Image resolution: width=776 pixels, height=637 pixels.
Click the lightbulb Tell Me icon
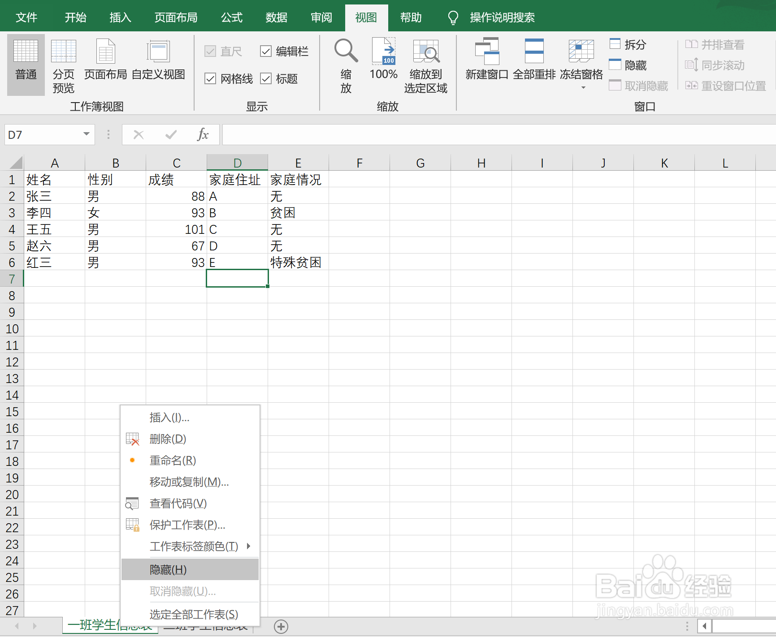click(453, 17)
